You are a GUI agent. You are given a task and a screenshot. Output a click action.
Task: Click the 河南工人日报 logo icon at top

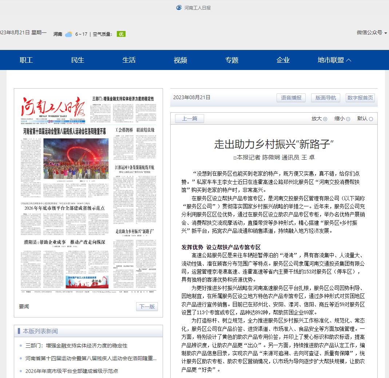tap(178, 7)
